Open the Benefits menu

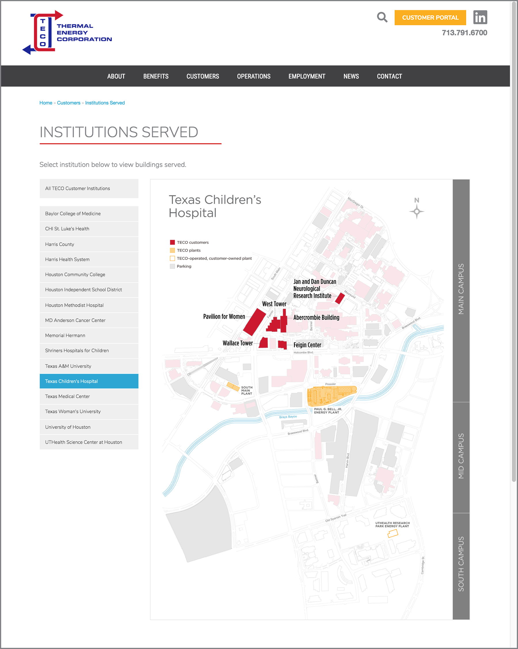[156, 76]
